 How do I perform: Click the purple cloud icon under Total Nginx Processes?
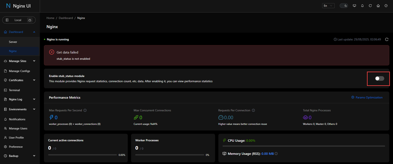[305, 117]
